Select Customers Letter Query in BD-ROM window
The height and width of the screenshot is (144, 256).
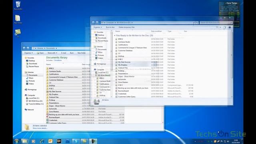[154, 97]
